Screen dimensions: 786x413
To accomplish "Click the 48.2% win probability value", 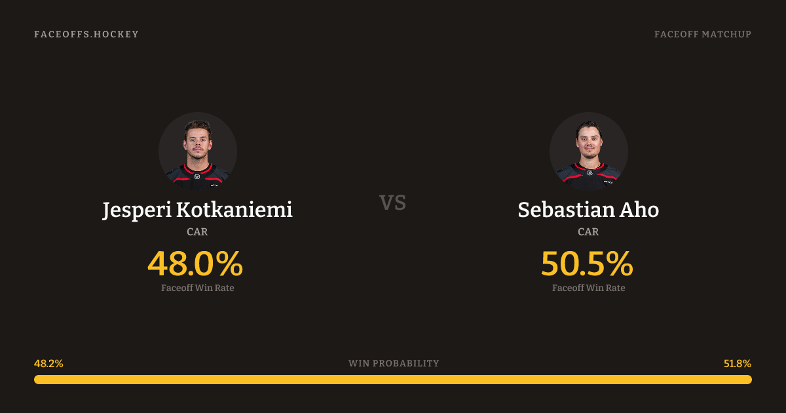I will point(48,364).
